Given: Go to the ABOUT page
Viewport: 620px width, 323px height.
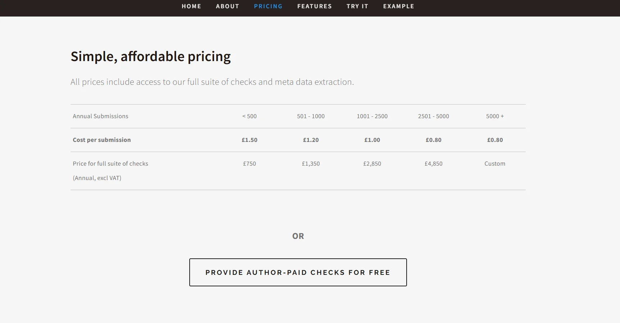Looking at the screenshot, I should click(x=227, y=6).
